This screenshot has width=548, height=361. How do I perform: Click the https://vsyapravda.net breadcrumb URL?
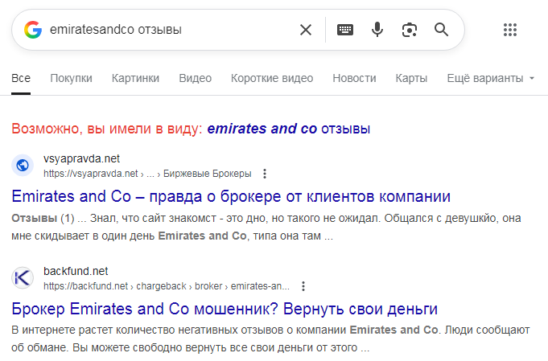[x=147, y=174]
